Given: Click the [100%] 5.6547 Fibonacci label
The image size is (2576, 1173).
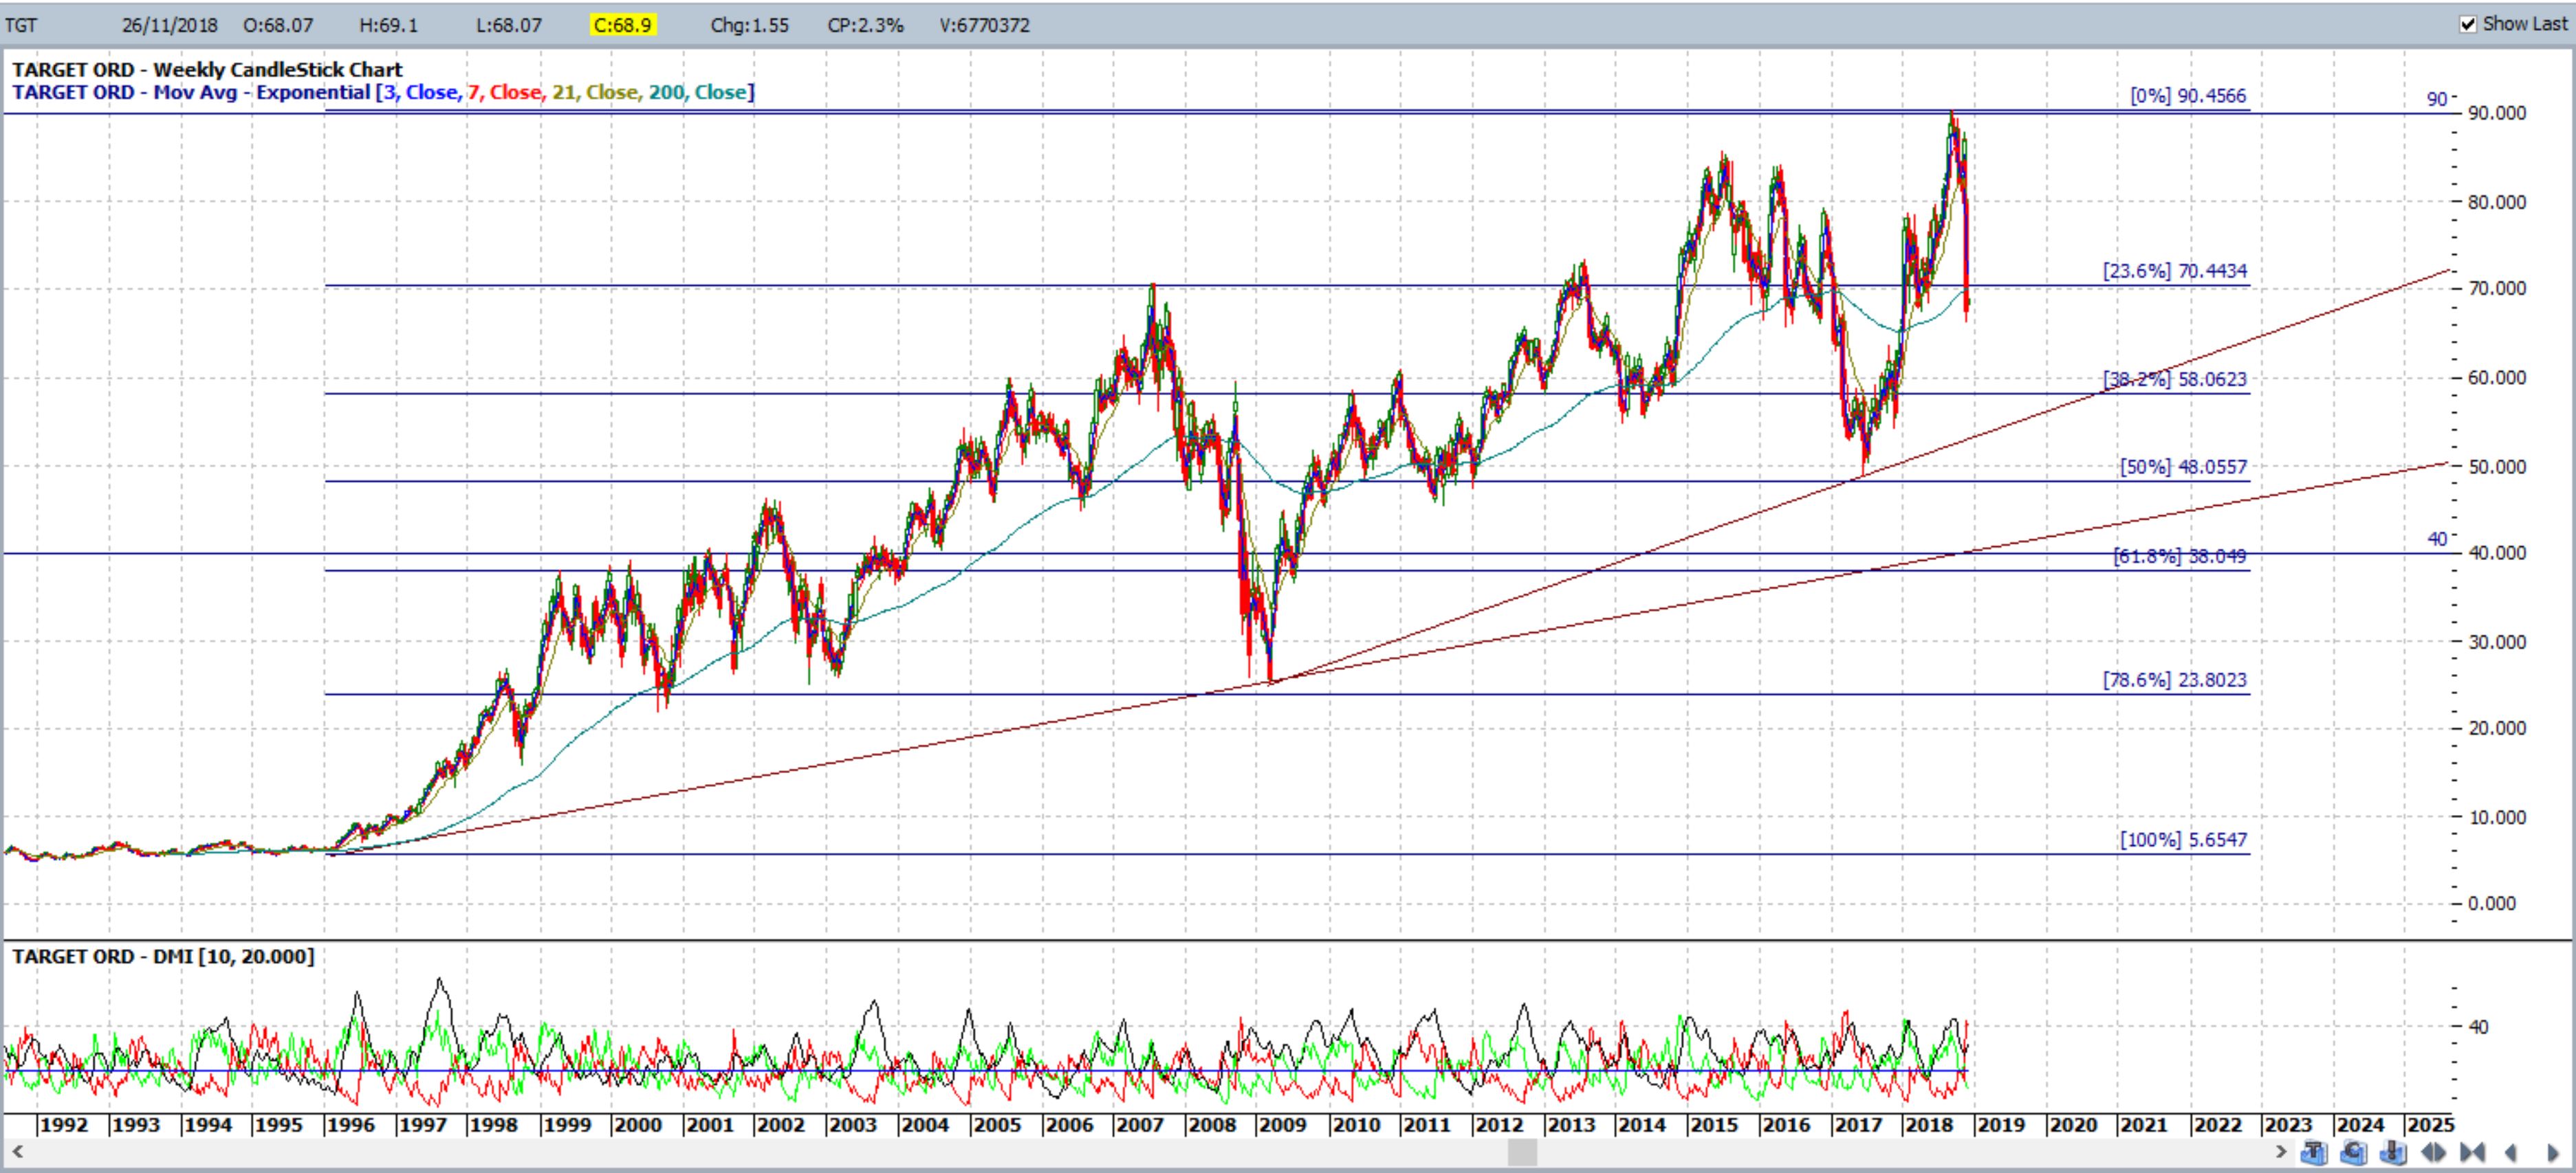Looking at the screenshot, I should point(2183,840).
